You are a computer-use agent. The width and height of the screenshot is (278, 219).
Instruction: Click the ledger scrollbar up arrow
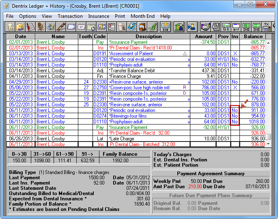pyautogui.click(x=268, y=43)
